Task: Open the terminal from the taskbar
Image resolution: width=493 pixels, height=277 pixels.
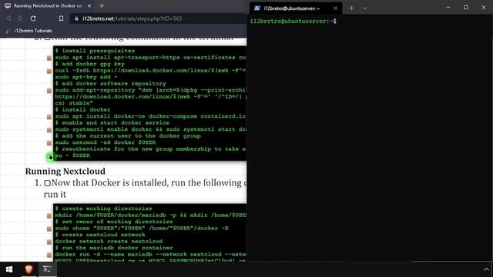Action: pyautogui.click(x=47, y=269)
